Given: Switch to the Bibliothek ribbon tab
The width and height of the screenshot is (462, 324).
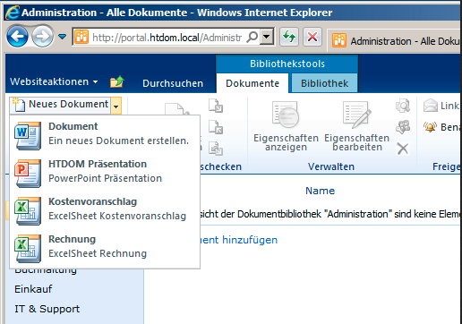Looking at the screenshot, I should point(324,83).
